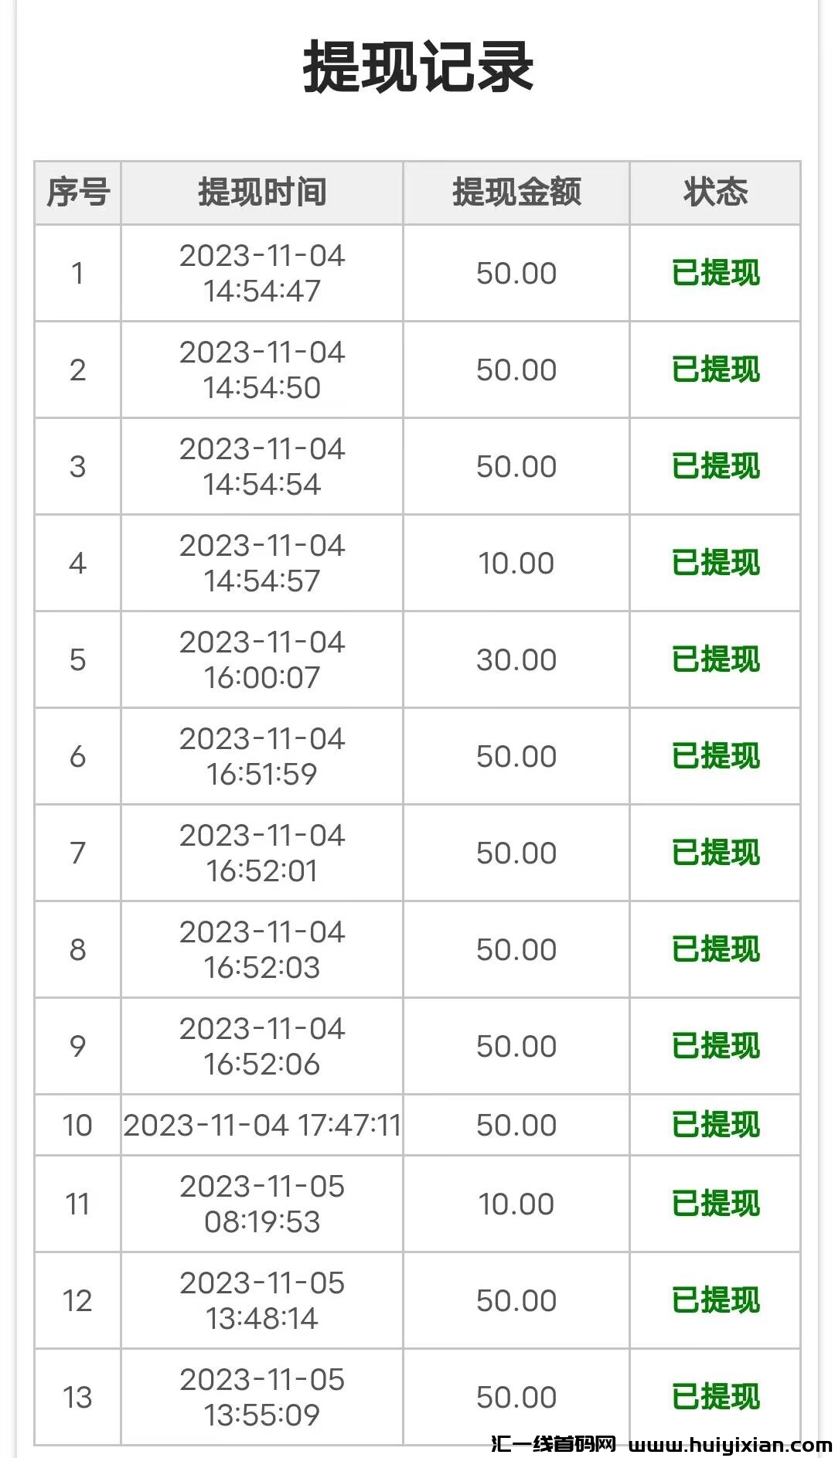835x1458 pixels.
Task: Click 已提现 status in row 13
Action: (715, 1397)
